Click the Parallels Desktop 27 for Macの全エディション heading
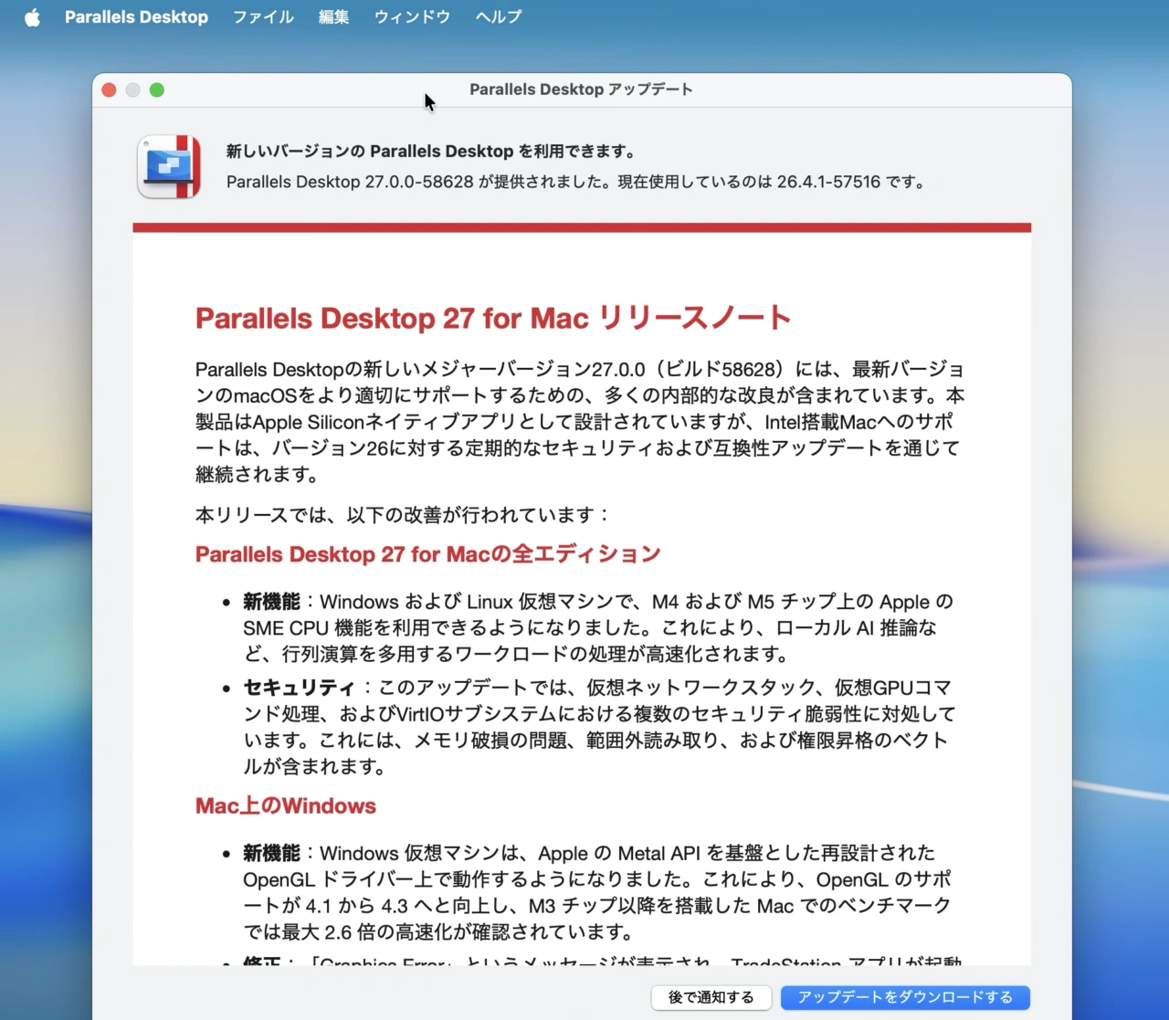Viewport: 1169px width, 1020px height. (x=427, y=554)
